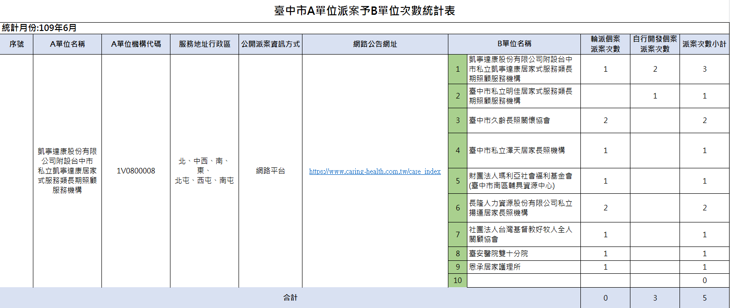Select subtotal 0 in row 10
Screen dimensions: 730x308
coord(705,280)
